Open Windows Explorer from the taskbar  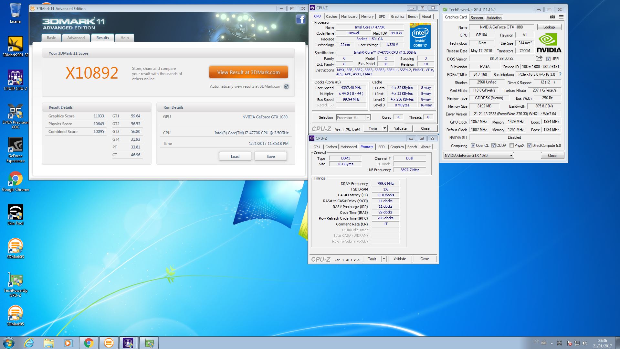point(48,343)
